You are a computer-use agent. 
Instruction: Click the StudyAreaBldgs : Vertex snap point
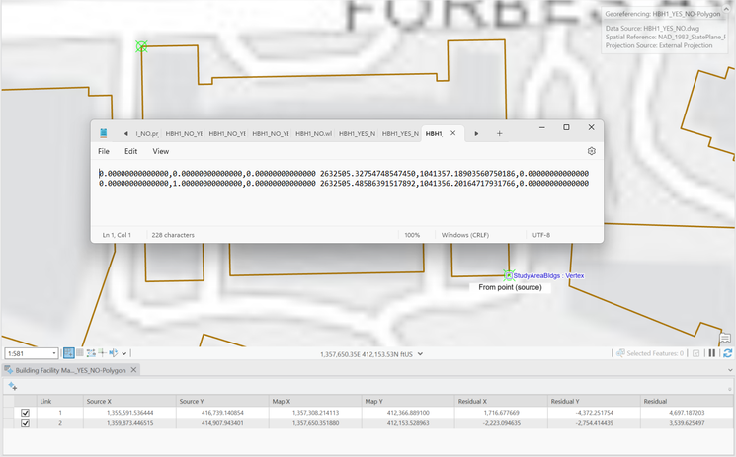click(x=509, y=275)
